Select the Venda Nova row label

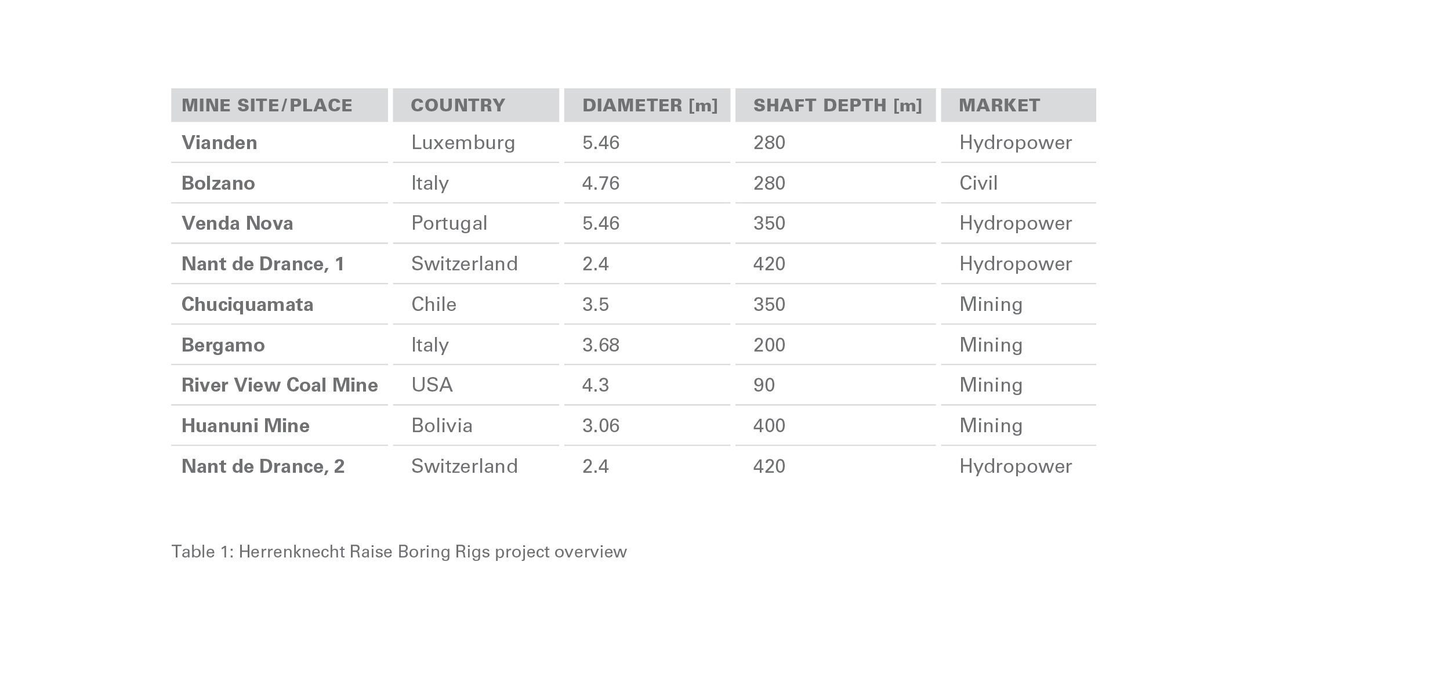(x=237, y=223)
